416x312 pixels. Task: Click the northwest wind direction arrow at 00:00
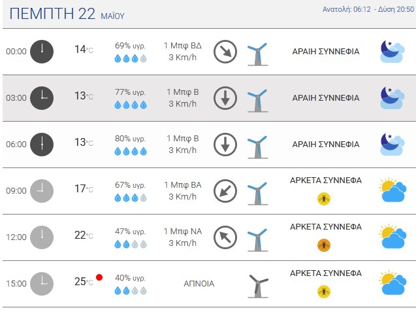225,52
